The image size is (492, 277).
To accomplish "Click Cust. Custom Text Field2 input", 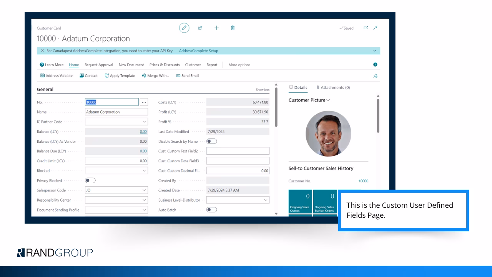I will pyautogui.click(x=238, y=151).
